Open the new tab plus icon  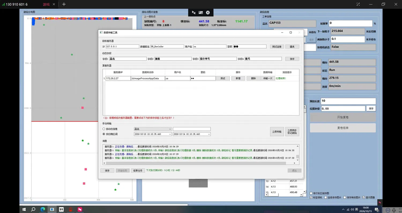click(x=64, y=4)
